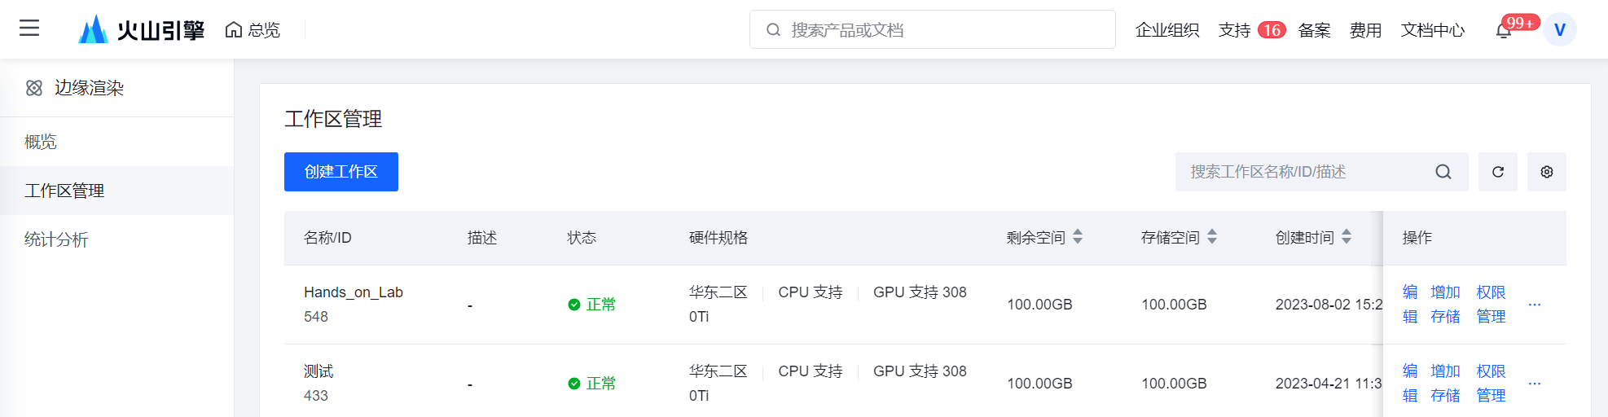Click the workspace search magnifier icon
Viewport: 1608px width, 417px height.
pos(1443,172)
